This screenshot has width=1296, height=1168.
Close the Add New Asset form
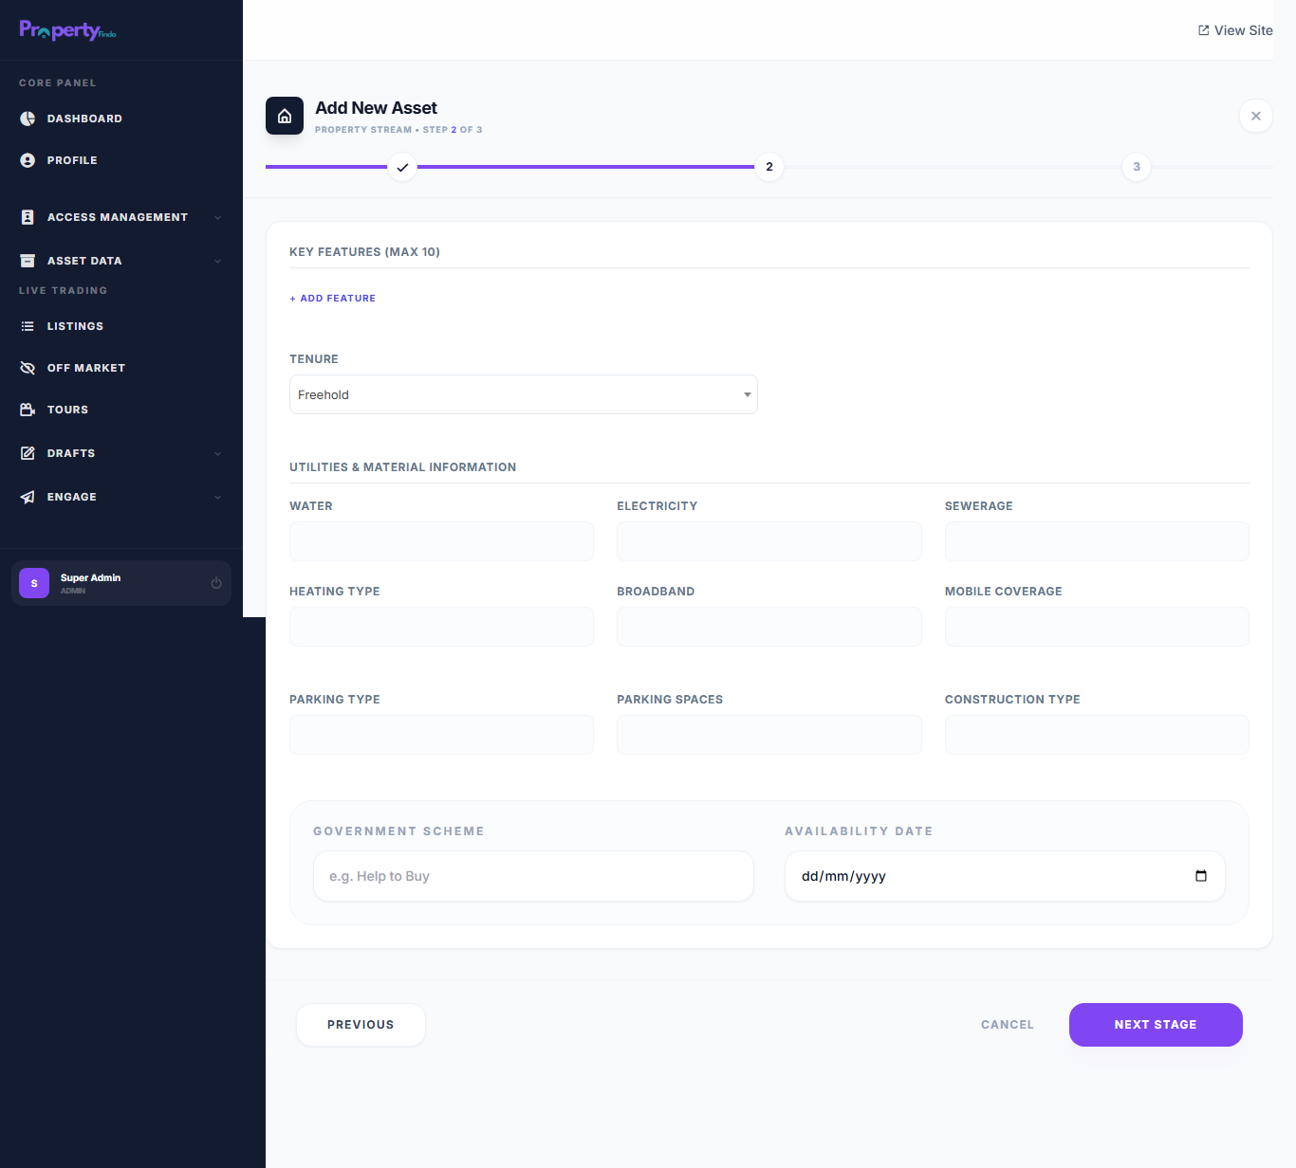1255,116
